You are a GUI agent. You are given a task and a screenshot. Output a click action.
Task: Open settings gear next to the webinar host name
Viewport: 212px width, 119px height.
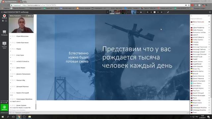coord(209,22)
